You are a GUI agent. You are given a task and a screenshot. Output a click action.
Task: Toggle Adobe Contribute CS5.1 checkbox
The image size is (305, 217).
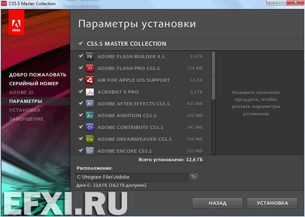point(80,127)
